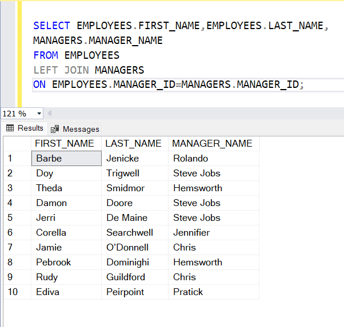Switch to the Results tab
Image resolution: width=344 pixels, height=327 pixels.
point(25,128)
